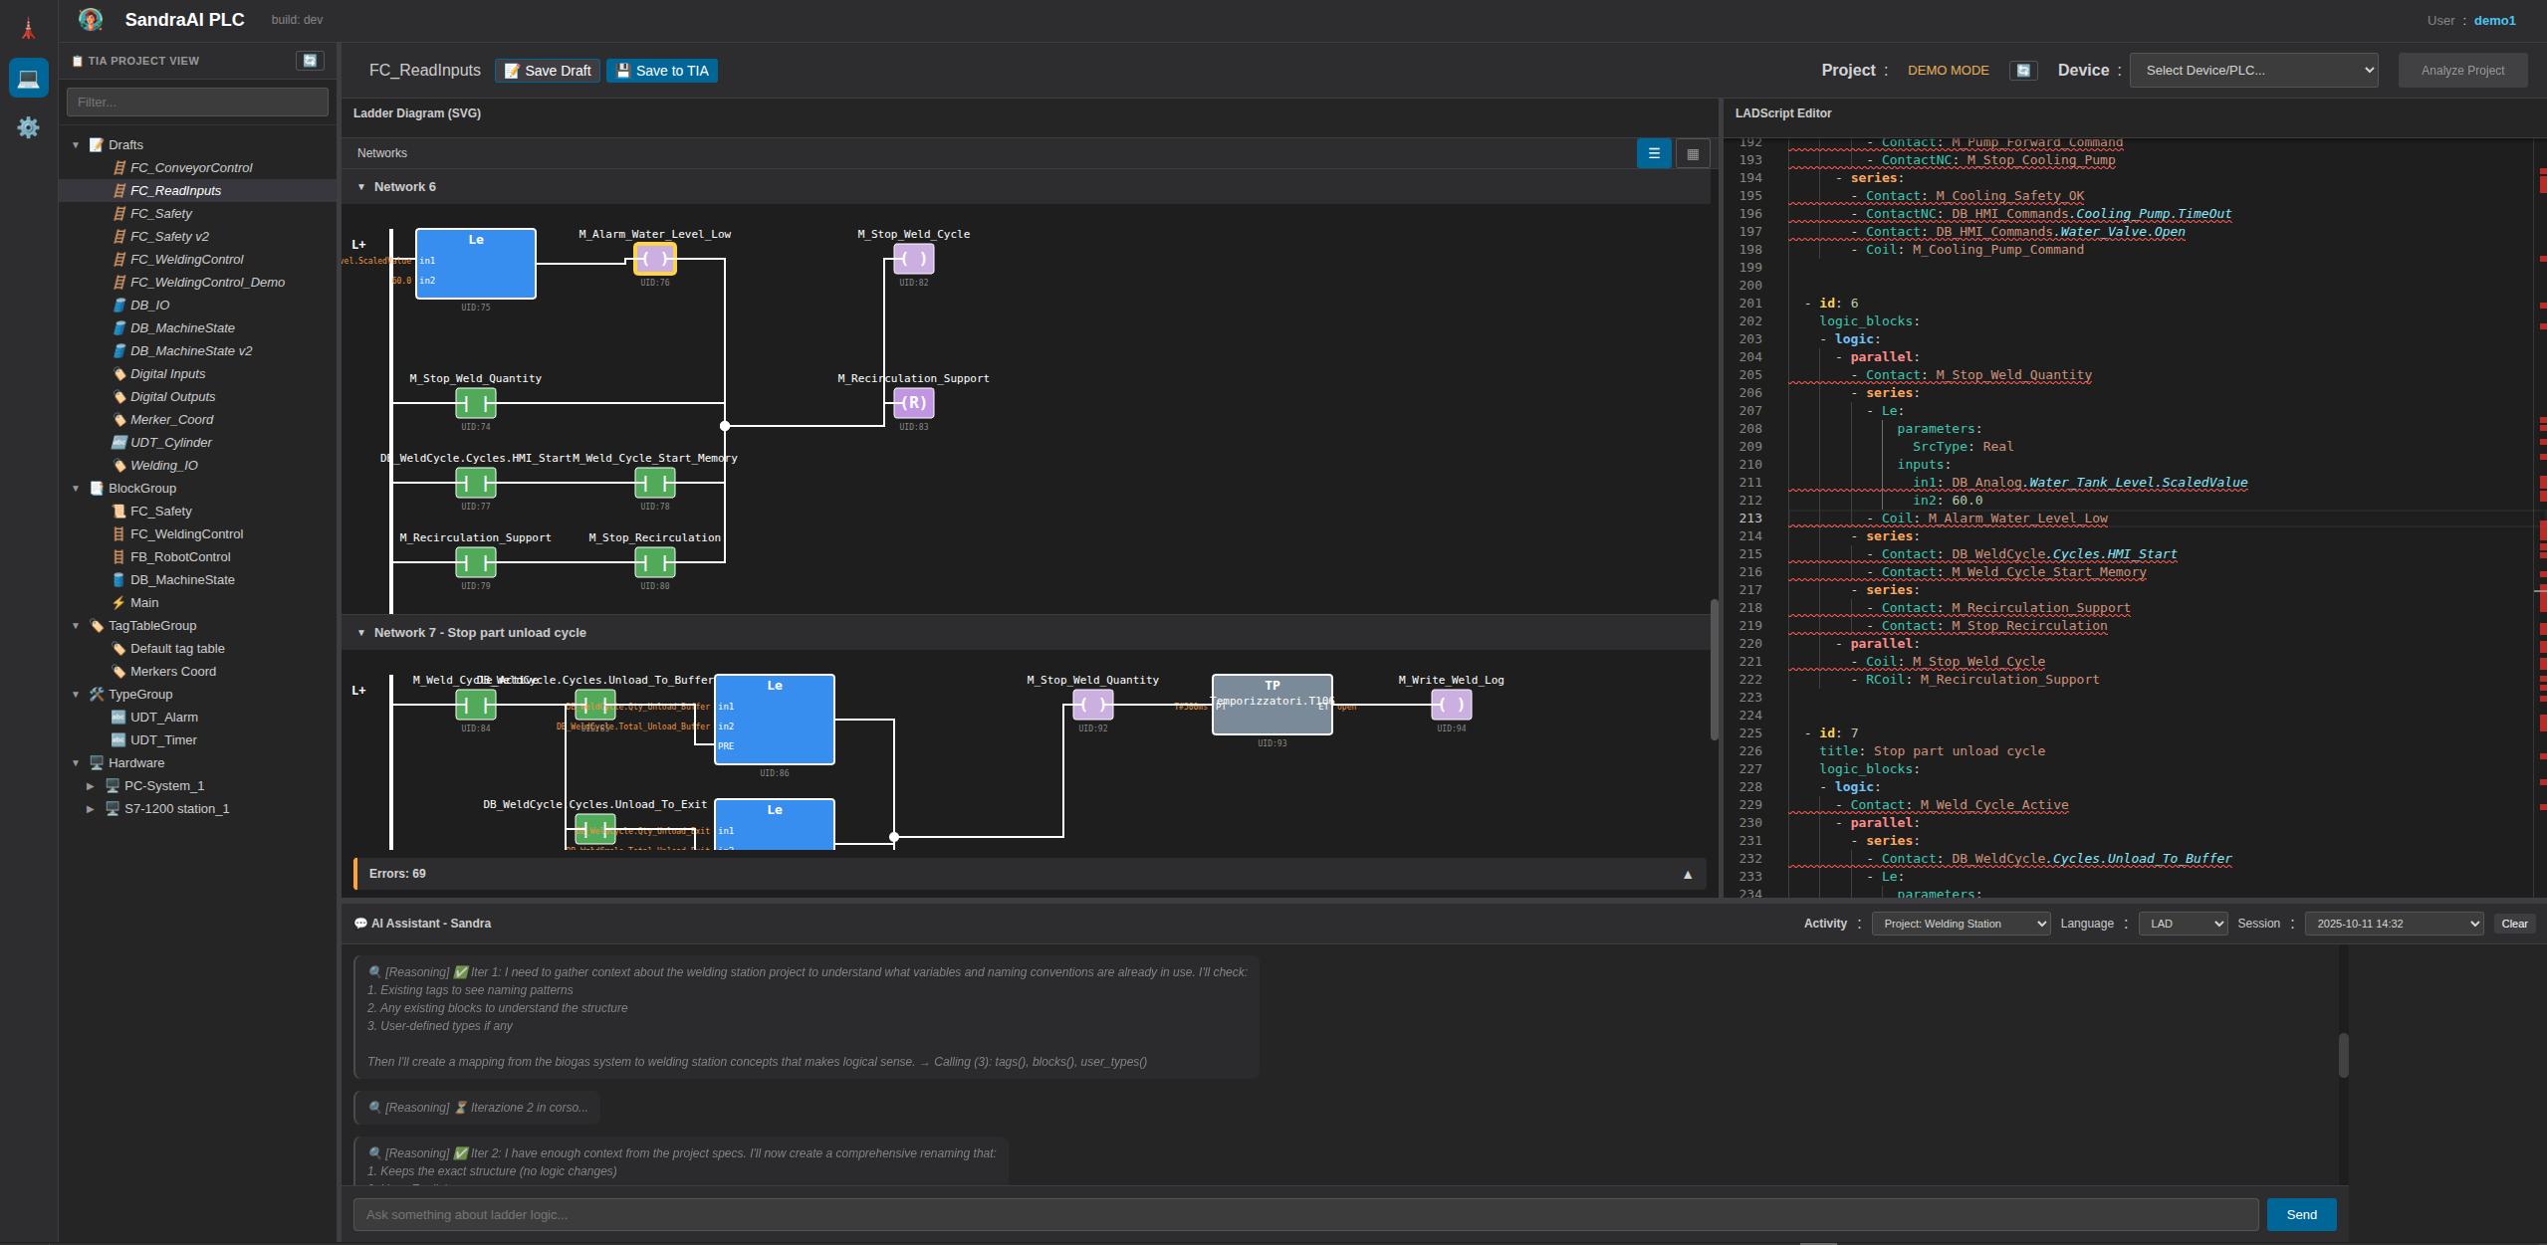Select the rocket icon in the left sidebar
This screenshot has width=2547, height=1245.
[28, 27]
